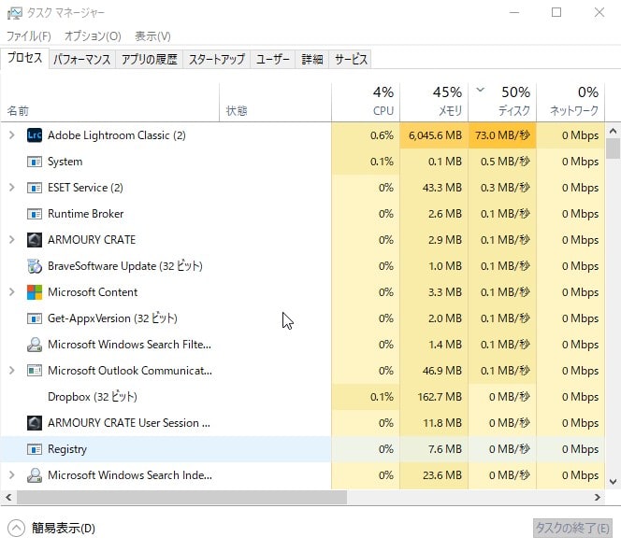
Task: Switch to the サービス tab
Action: coord(351,60)
